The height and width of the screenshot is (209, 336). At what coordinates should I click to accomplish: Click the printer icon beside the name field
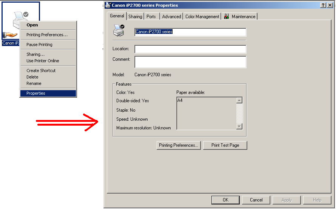click(x=119, y=31)
